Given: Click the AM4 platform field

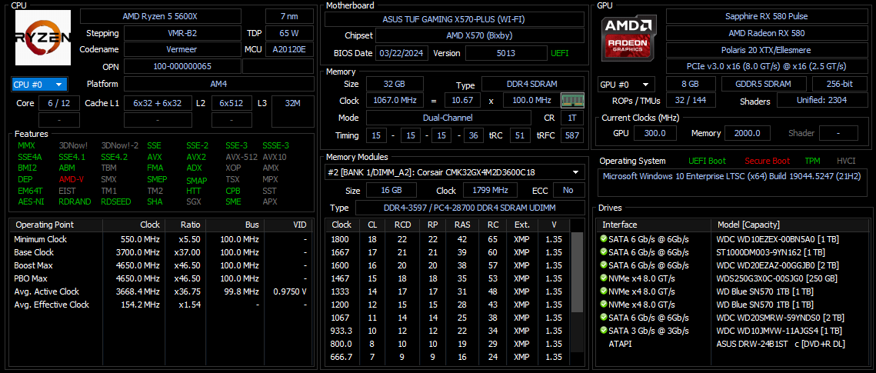Looking at the screenshot, I should point(218,85).
